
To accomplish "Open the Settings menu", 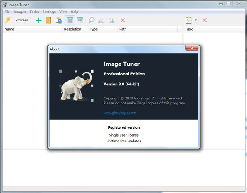I will pyautogui.click(x=49, y=12).
